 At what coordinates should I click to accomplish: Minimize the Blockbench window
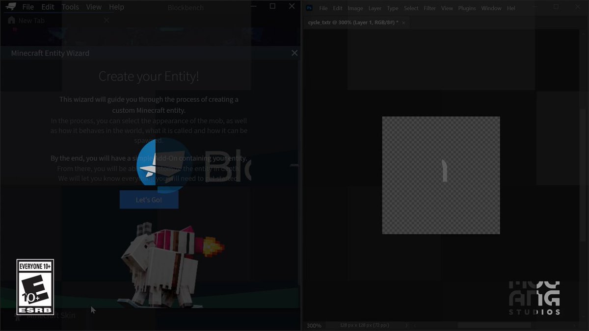[x=253, y=6]
